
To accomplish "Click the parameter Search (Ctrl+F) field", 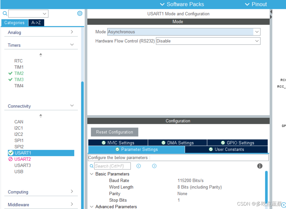I will click(x=112, y=166).
